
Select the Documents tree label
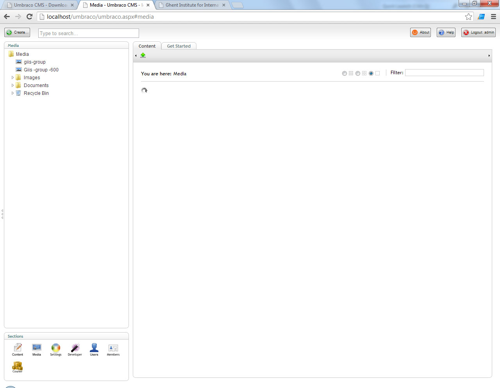pyautogui.click(x=36, y=85)
